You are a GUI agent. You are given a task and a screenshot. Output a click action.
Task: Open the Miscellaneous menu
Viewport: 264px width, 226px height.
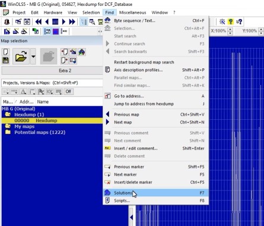[x=132, y=12]
